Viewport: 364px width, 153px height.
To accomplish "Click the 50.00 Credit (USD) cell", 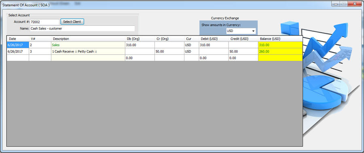I will [x=243, y=51].
